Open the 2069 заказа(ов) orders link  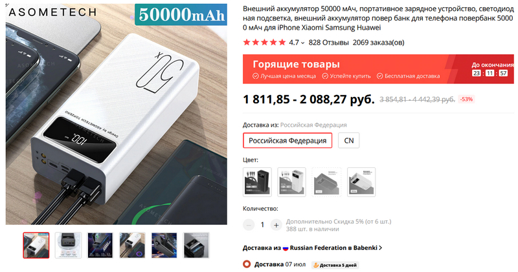[x=379, y=43]
